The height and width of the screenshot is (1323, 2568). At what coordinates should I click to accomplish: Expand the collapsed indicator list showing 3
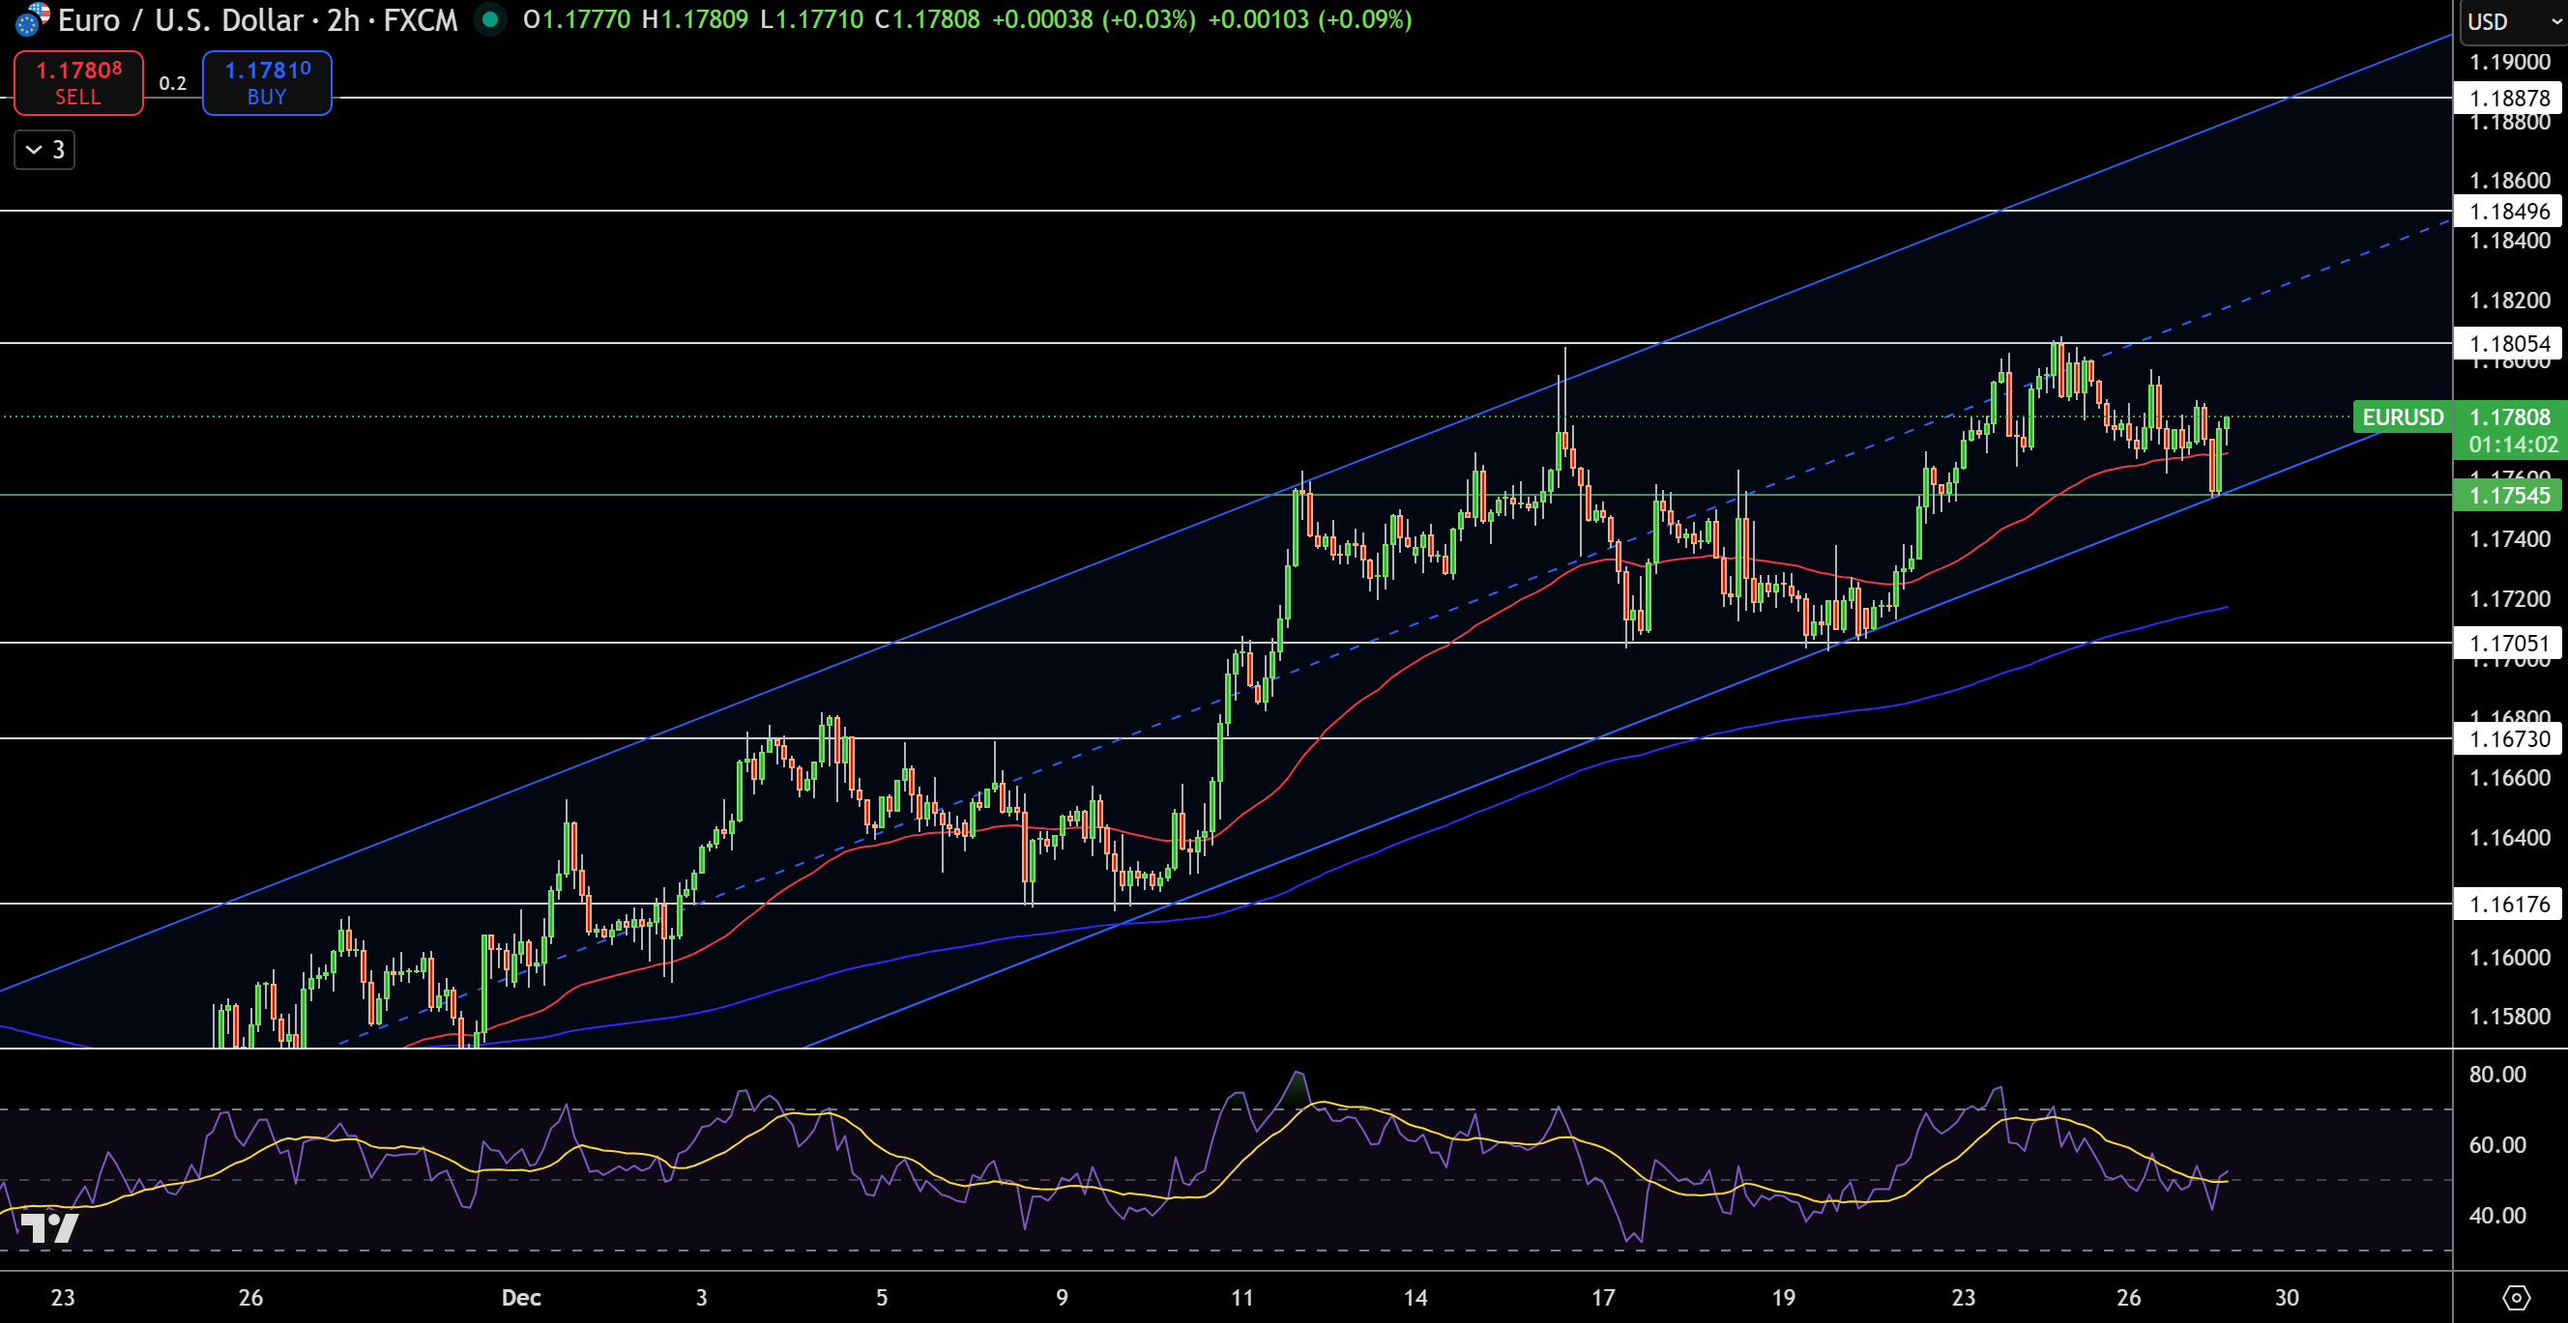pyautogui.click(x=44, y=150)
